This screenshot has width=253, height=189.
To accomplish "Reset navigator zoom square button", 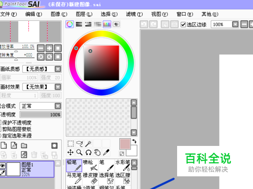I will click(x=58, y=48).
